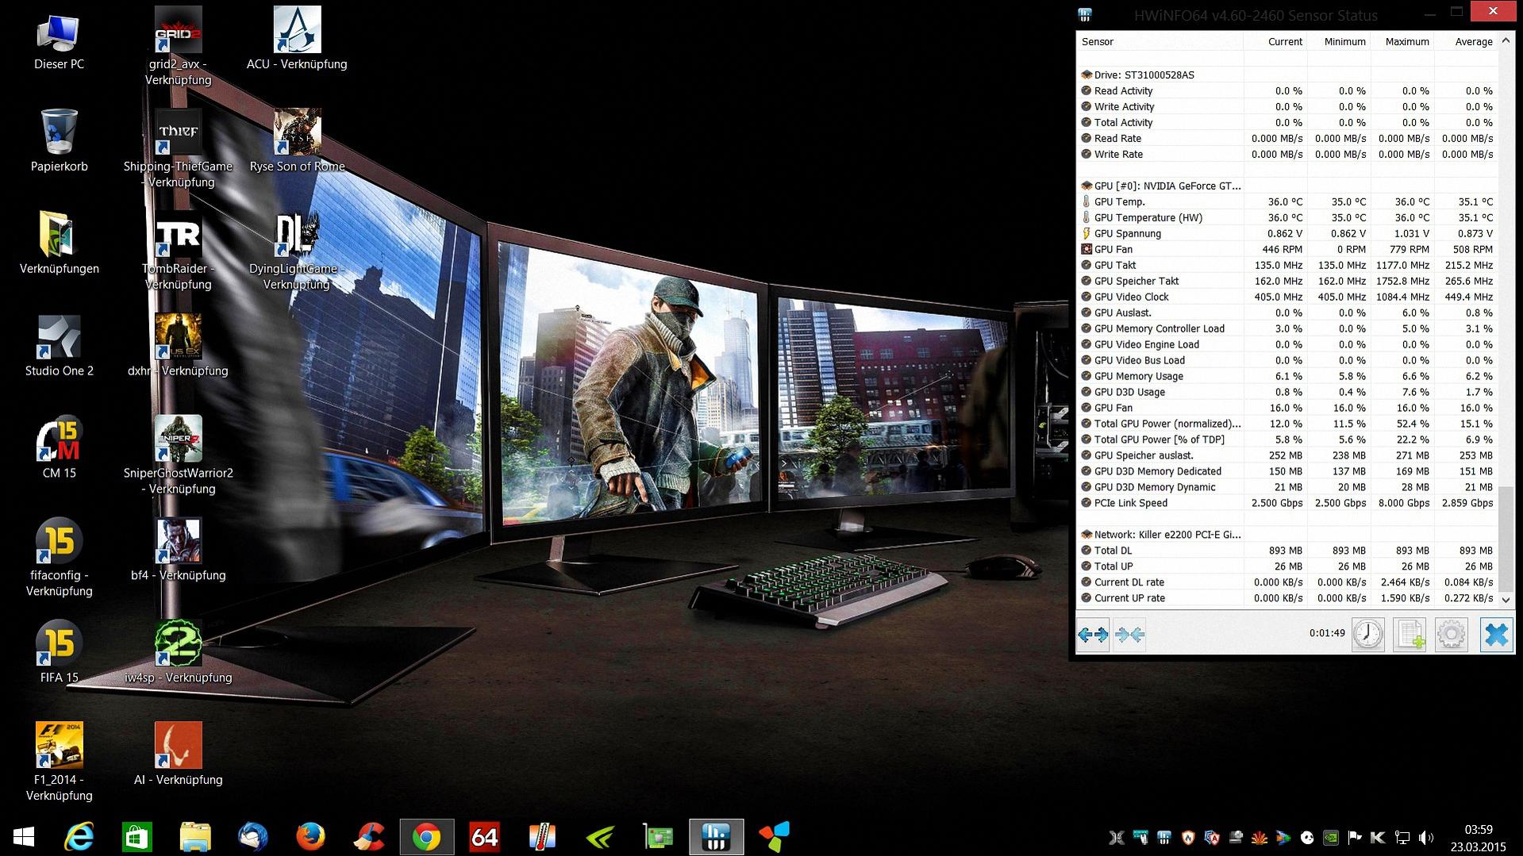The height and width of the screenshot is (856, 1523).
Task: Select the CM 15 desktop shortcut
Action: point(59,439)
